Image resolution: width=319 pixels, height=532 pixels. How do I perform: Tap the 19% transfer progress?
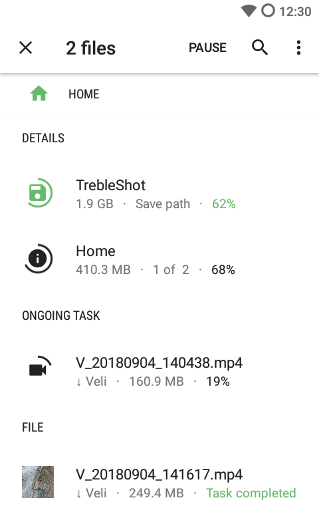218,381
